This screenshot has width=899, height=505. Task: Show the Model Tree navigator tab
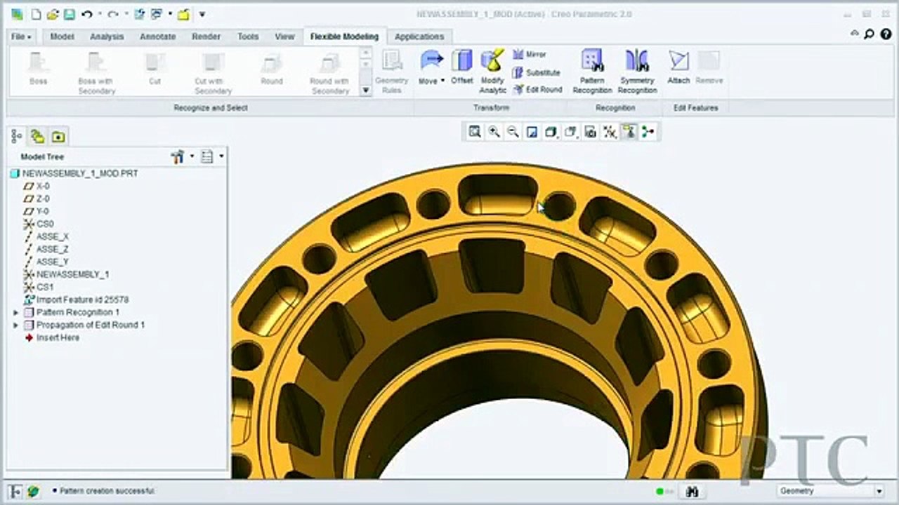pos(18,136)
